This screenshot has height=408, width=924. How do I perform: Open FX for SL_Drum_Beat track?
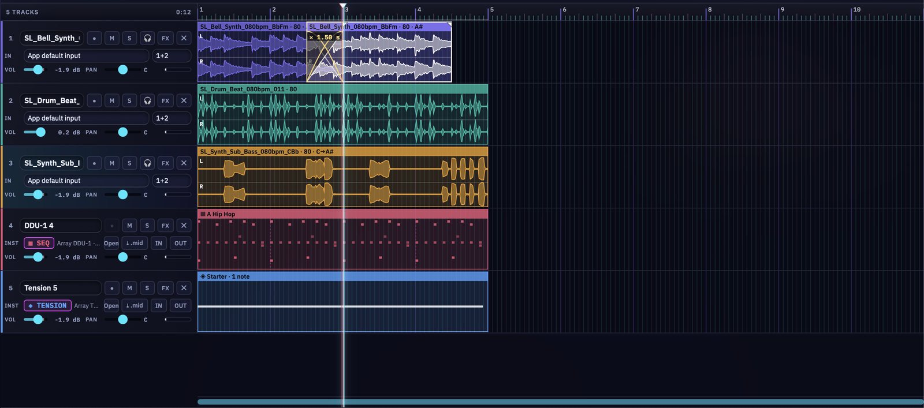pyautogui.click(x=166, y=100)
